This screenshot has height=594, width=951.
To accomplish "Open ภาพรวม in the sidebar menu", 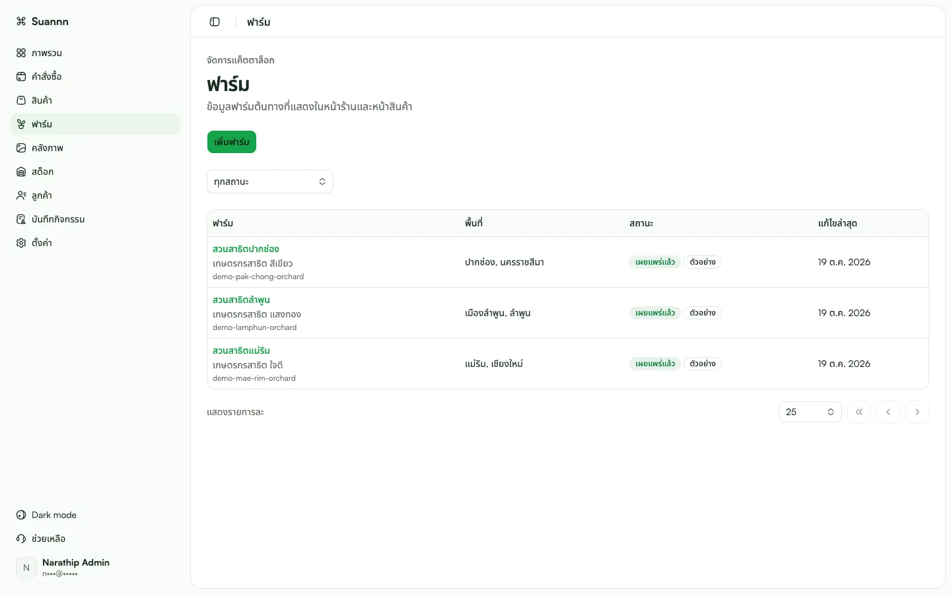I will 95,53.
